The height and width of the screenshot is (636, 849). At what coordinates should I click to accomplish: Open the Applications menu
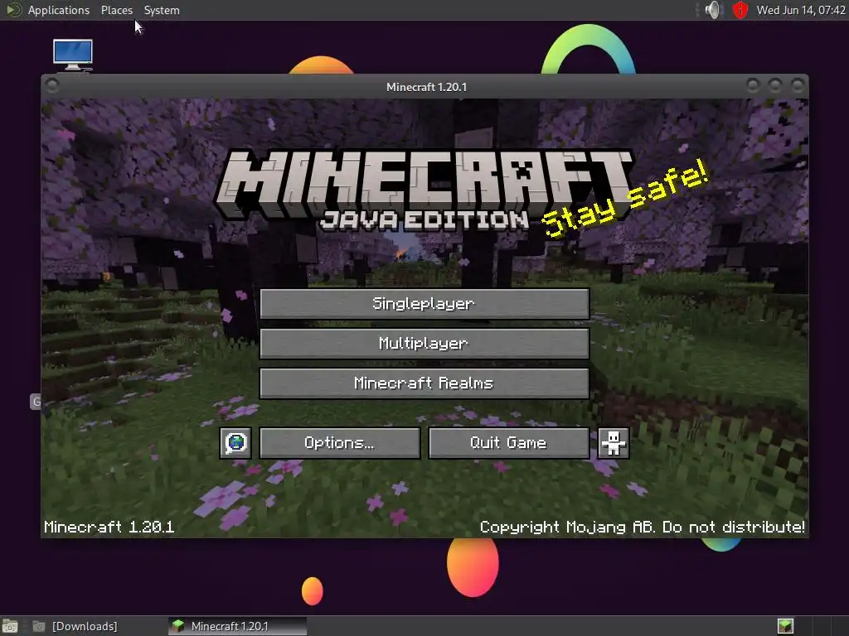coord(59,10)
